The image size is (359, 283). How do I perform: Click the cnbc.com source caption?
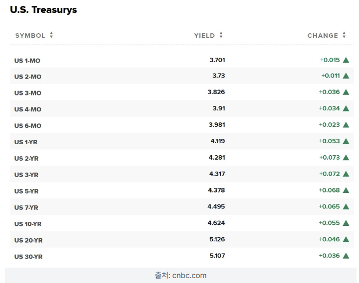[x=180, y=275]
